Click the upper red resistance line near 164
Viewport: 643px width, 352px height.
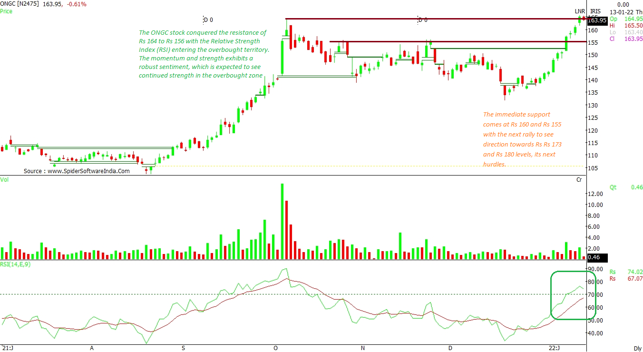coord(428,19)
